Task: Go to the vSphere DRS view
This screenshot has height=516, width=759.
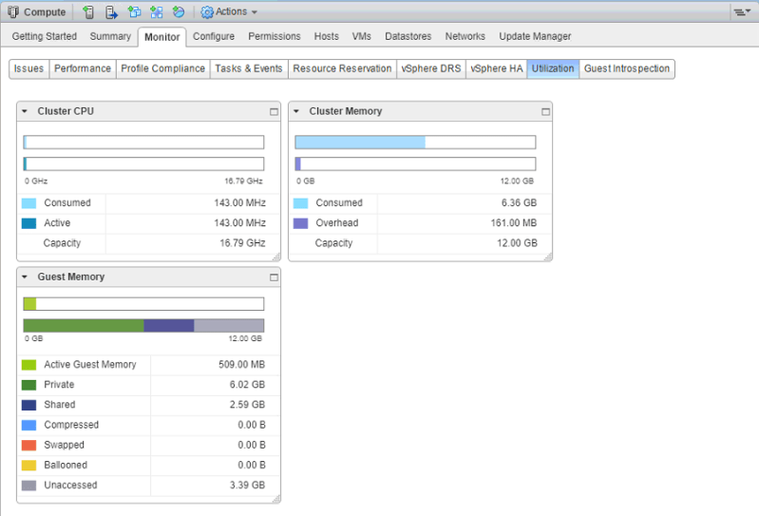Action: click(x=430, y=68)
